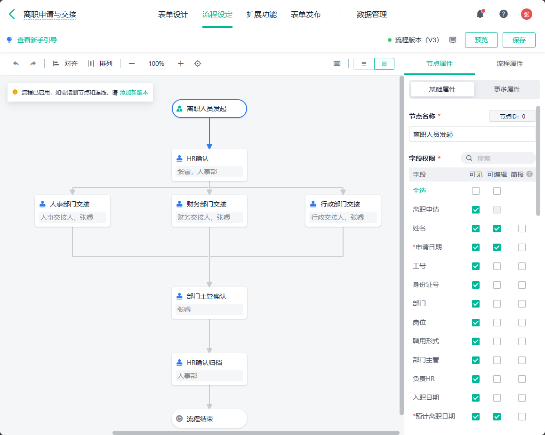This screenshot has width=545, height=435.
Task: Undo the last canvas action
Action: pyautogui.click(x=16, y=63)
